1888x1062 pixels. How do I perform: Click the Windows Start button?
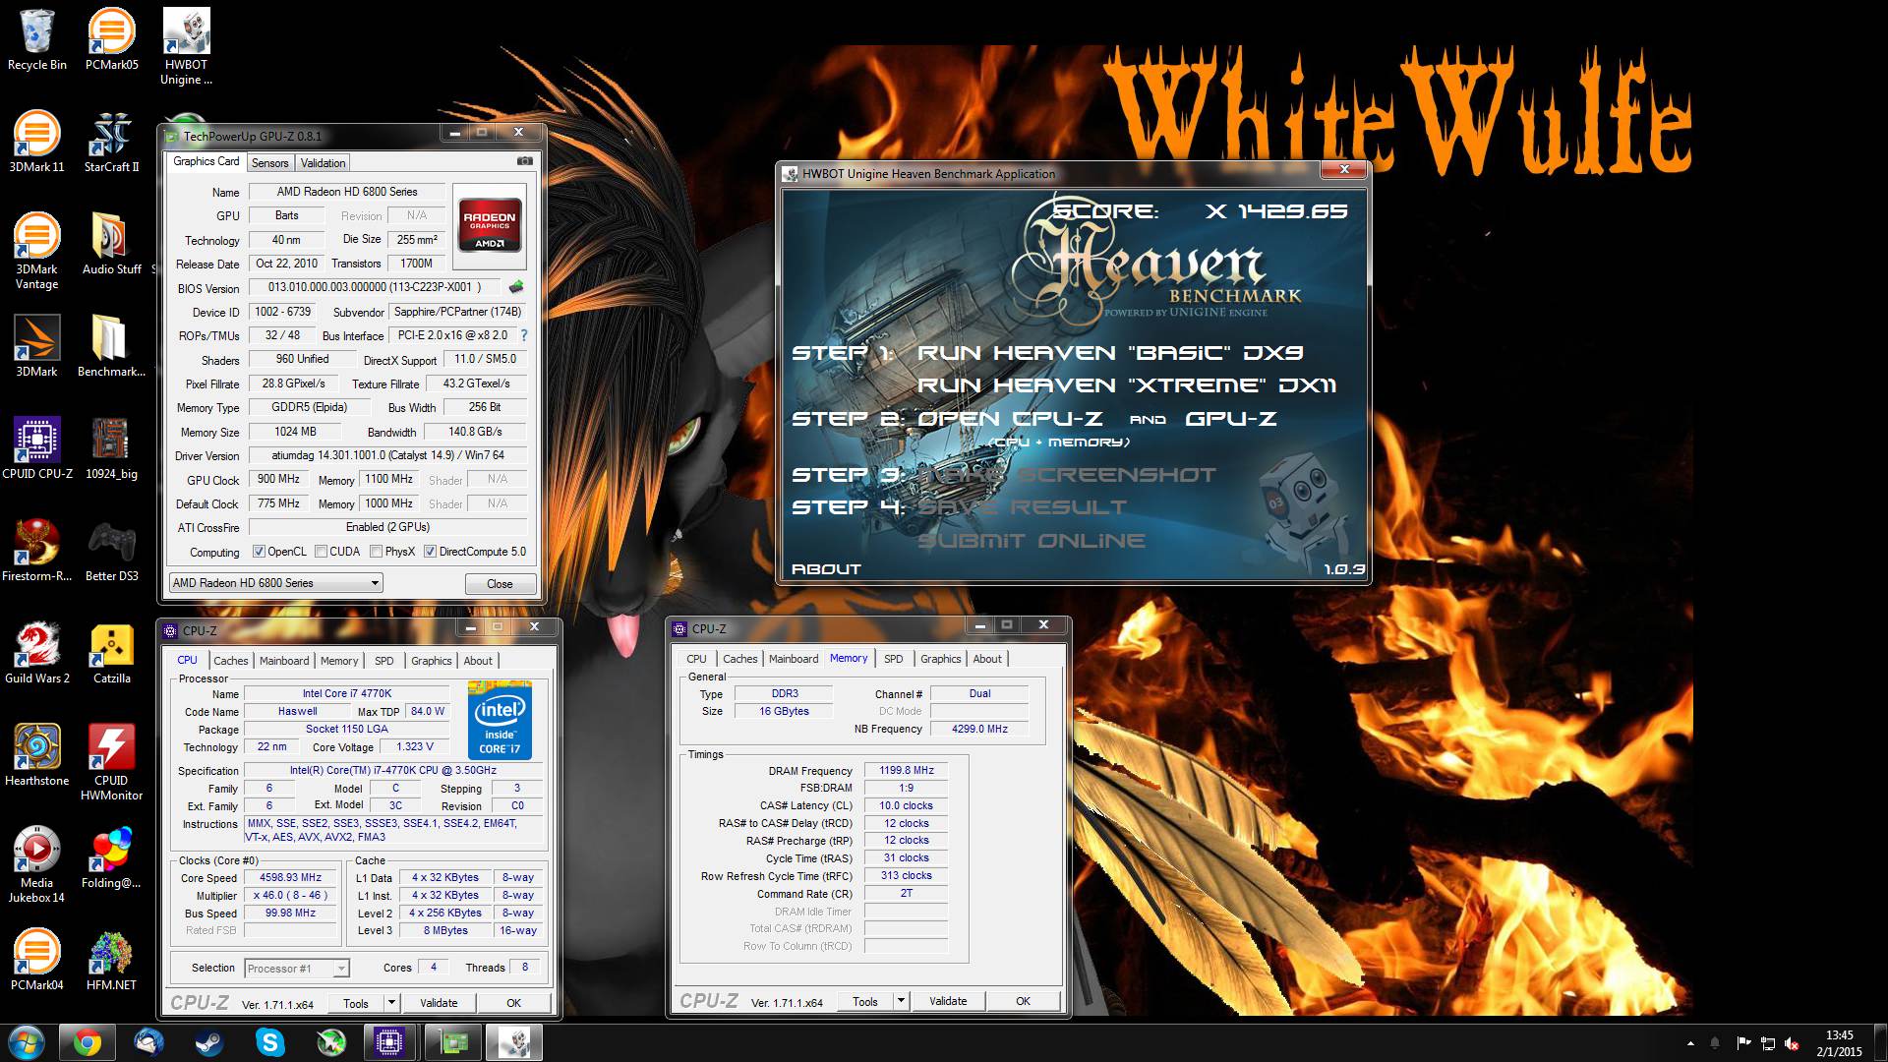27,1042
